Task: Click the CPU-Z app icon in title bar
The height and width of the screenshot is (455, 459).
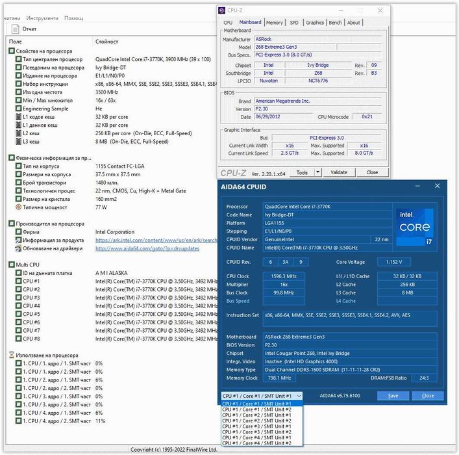Action: tap(222, 10)
